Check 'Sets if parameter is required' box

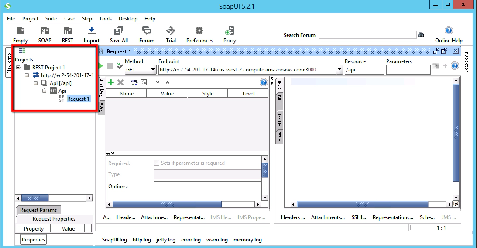click(x=156, y=163)
